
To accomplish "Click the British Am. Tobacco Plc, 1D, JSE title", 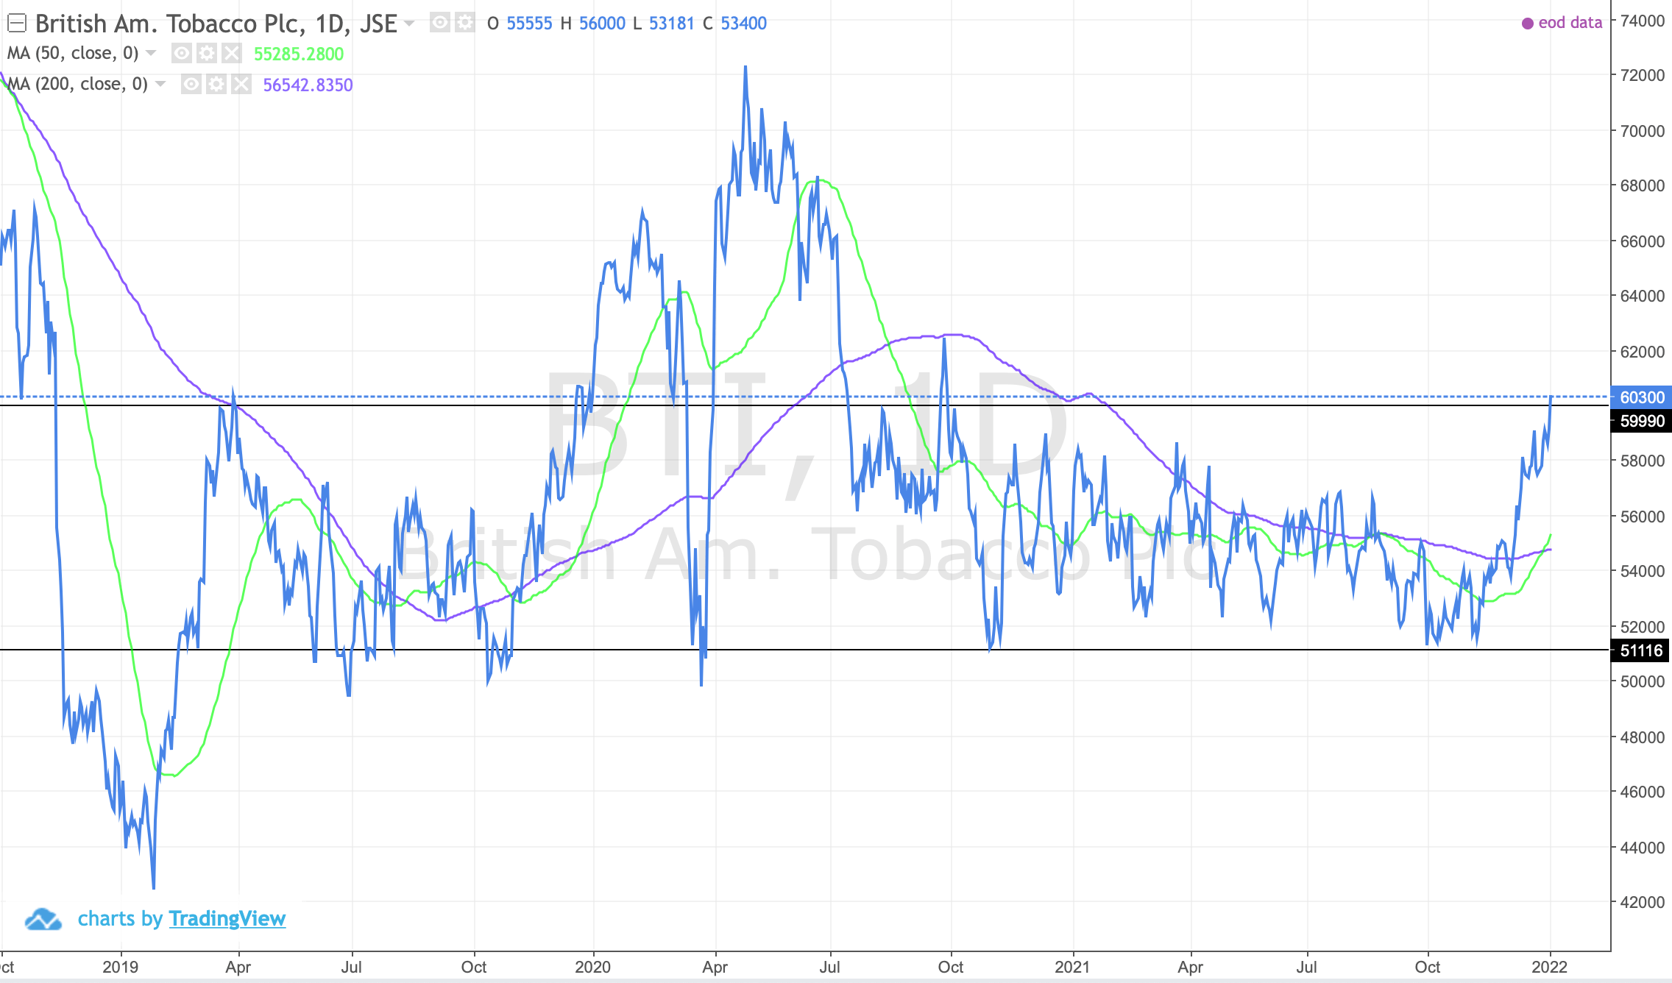I will [x=216, y=24].
